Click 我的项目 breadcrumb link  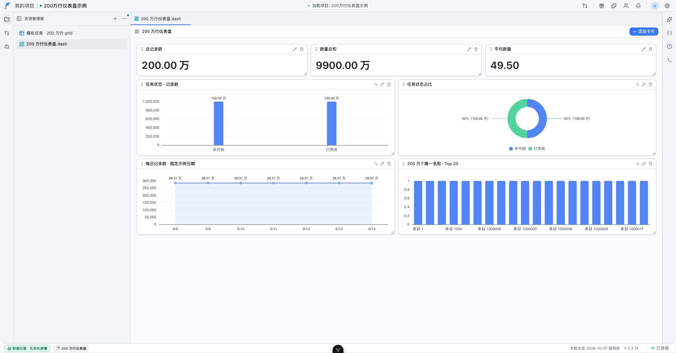(x=24, y=6)
